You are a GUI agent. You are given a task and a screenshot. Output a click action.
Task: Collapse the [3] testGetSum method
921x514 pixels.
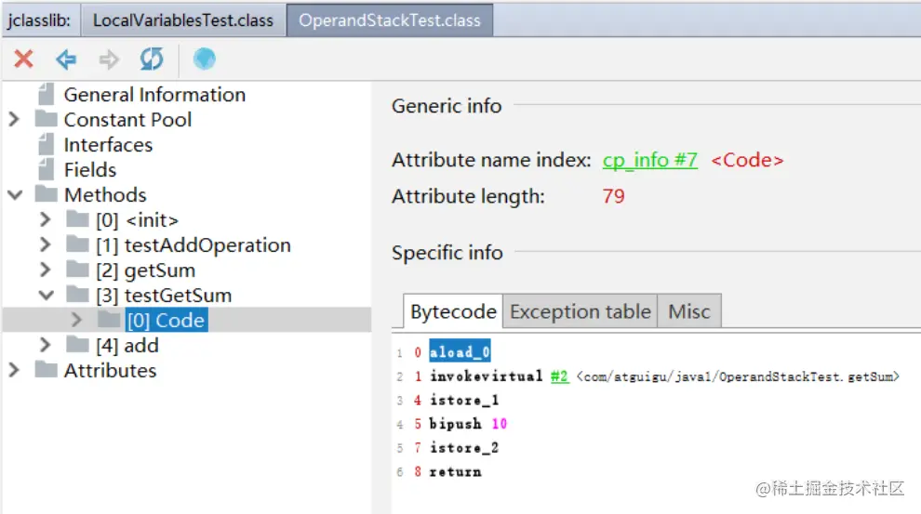click(x=47, y=296)
